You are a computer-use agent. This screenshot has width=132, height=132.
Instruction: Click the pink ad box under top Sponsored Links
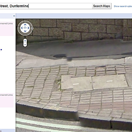click(x=7, y=30)
